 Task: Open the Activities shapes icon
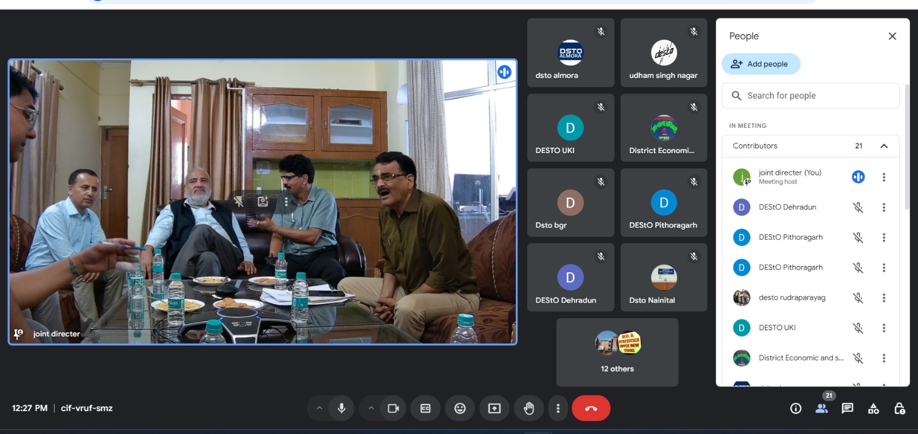(x=873, y=408)
